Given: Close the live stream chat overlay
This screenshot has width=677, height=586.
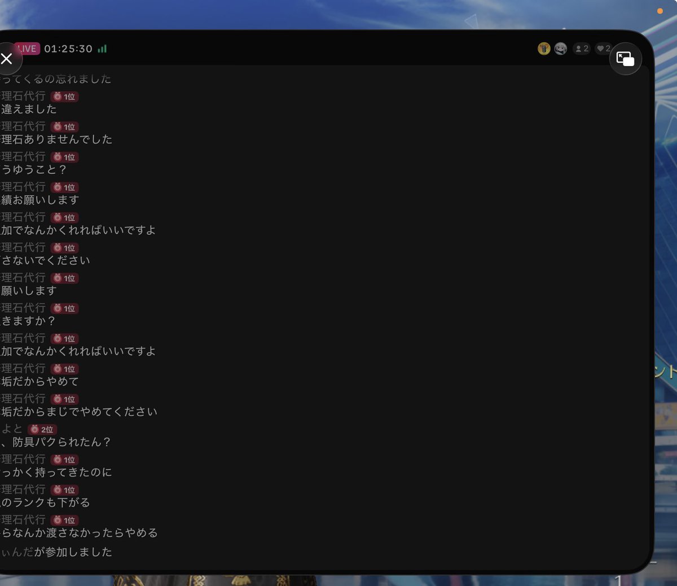Looking at the screenshot, I should click(7, 59).
